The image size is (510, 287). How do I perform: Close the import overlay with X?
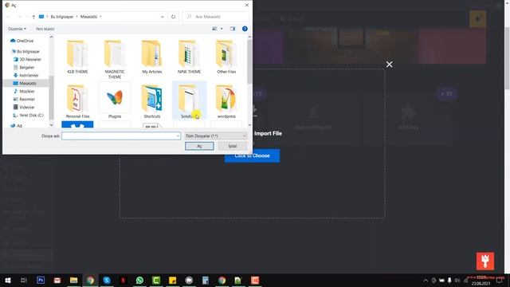pos(389,65)
